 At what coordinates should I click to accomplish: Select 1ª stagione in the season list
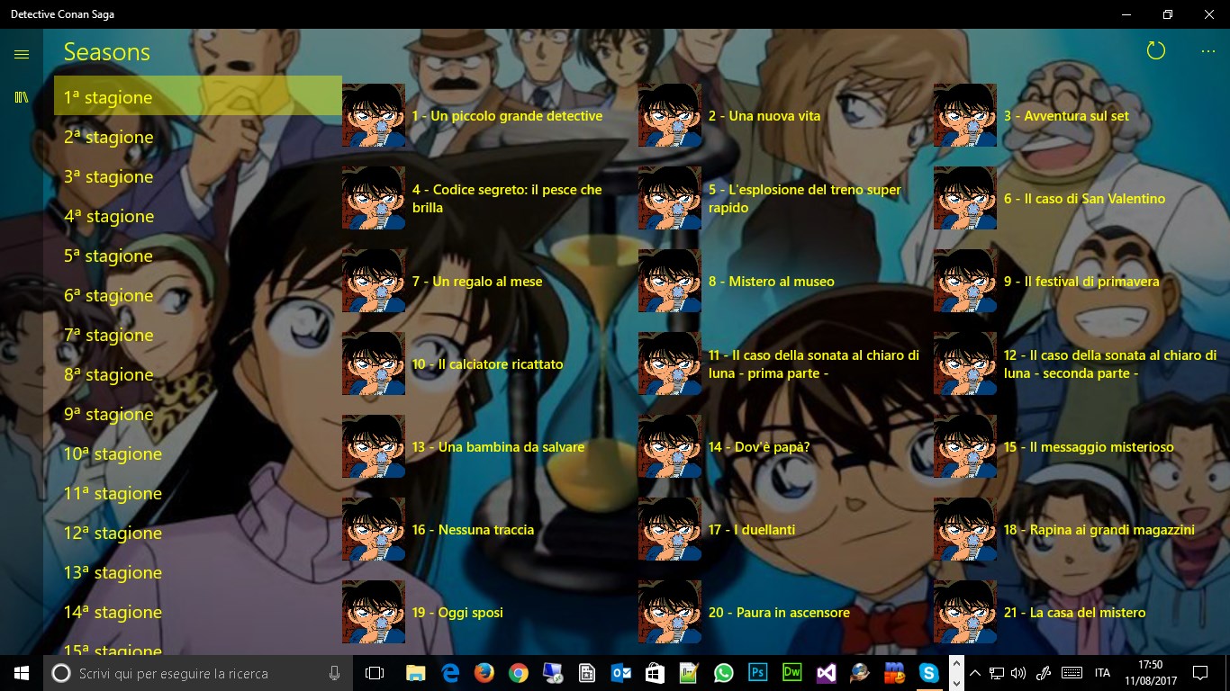(198, 96)
